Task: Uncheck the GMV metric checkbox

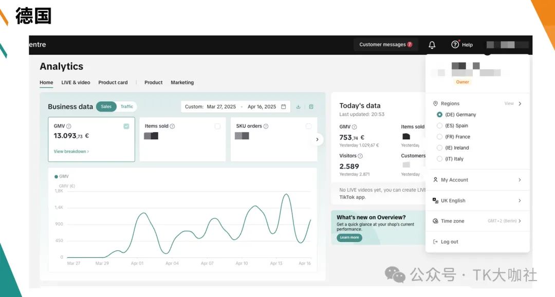Action: point(126,126)
